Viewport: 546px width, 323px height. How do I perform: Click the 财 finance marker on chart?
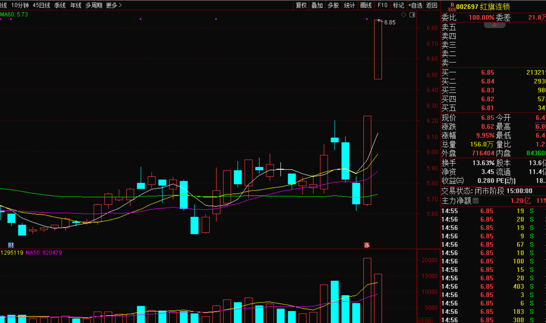point(11,245)
